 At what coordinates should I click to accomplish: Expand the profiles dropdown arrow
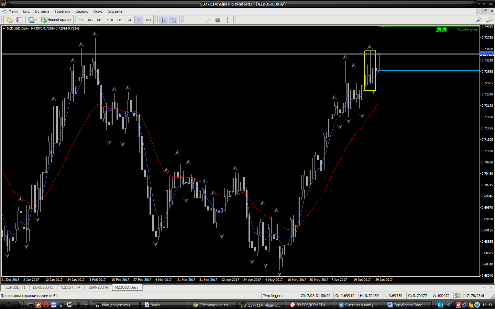(x=36, y=20)
